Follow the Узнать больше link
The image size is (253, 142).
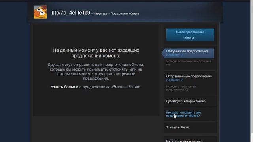tap(64, 87)
